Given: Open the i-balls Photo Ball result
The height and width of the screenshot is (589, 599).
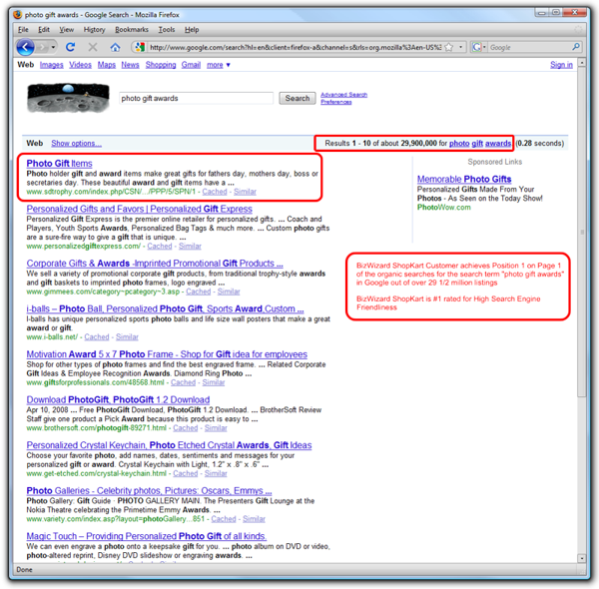Looking at the screenshot, I should (165, 309).
